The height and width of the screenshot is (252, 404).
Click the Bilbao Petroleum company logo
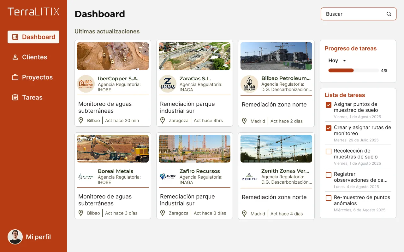pyautogui.click(x=249, y=84)
